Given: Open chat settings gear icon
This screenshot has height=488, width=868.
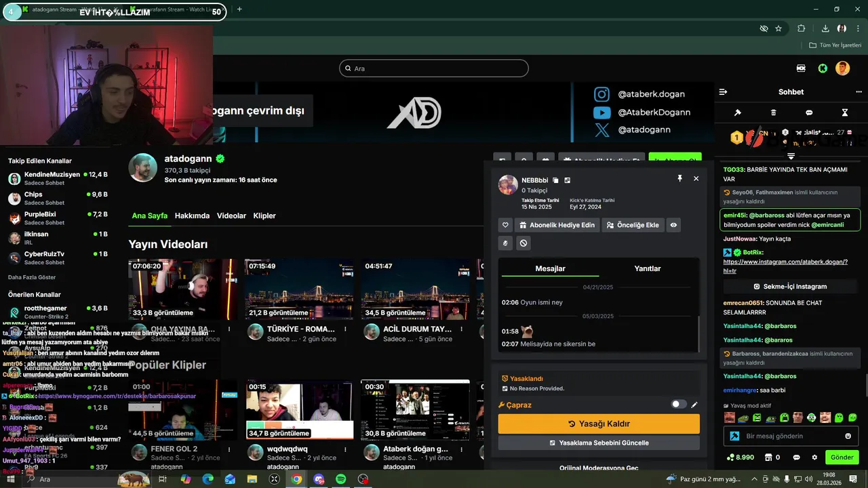Looking at the screenshot, I should click(x=814, y=457).
